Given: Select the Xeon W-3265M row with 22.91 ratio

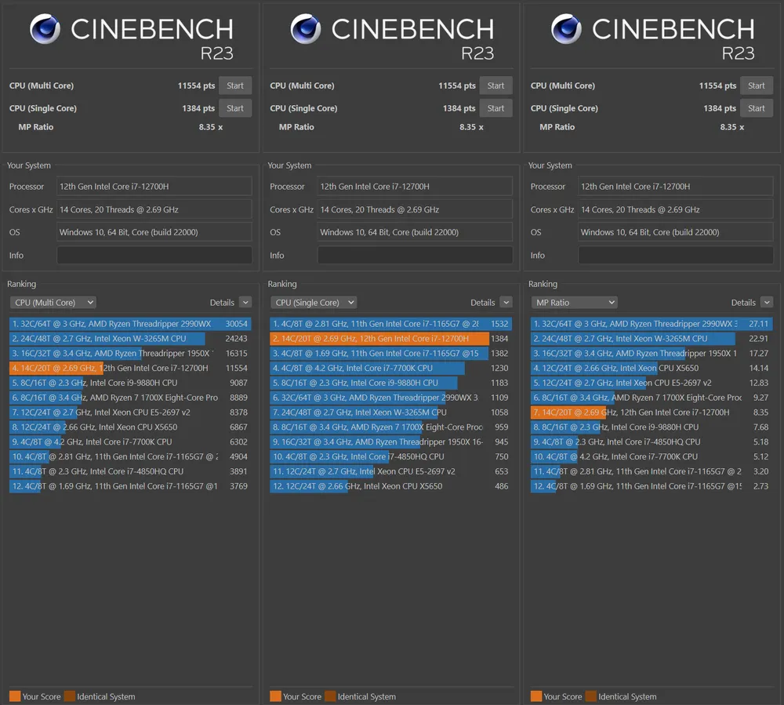Looking at the screenshot, I should point(651,339).
